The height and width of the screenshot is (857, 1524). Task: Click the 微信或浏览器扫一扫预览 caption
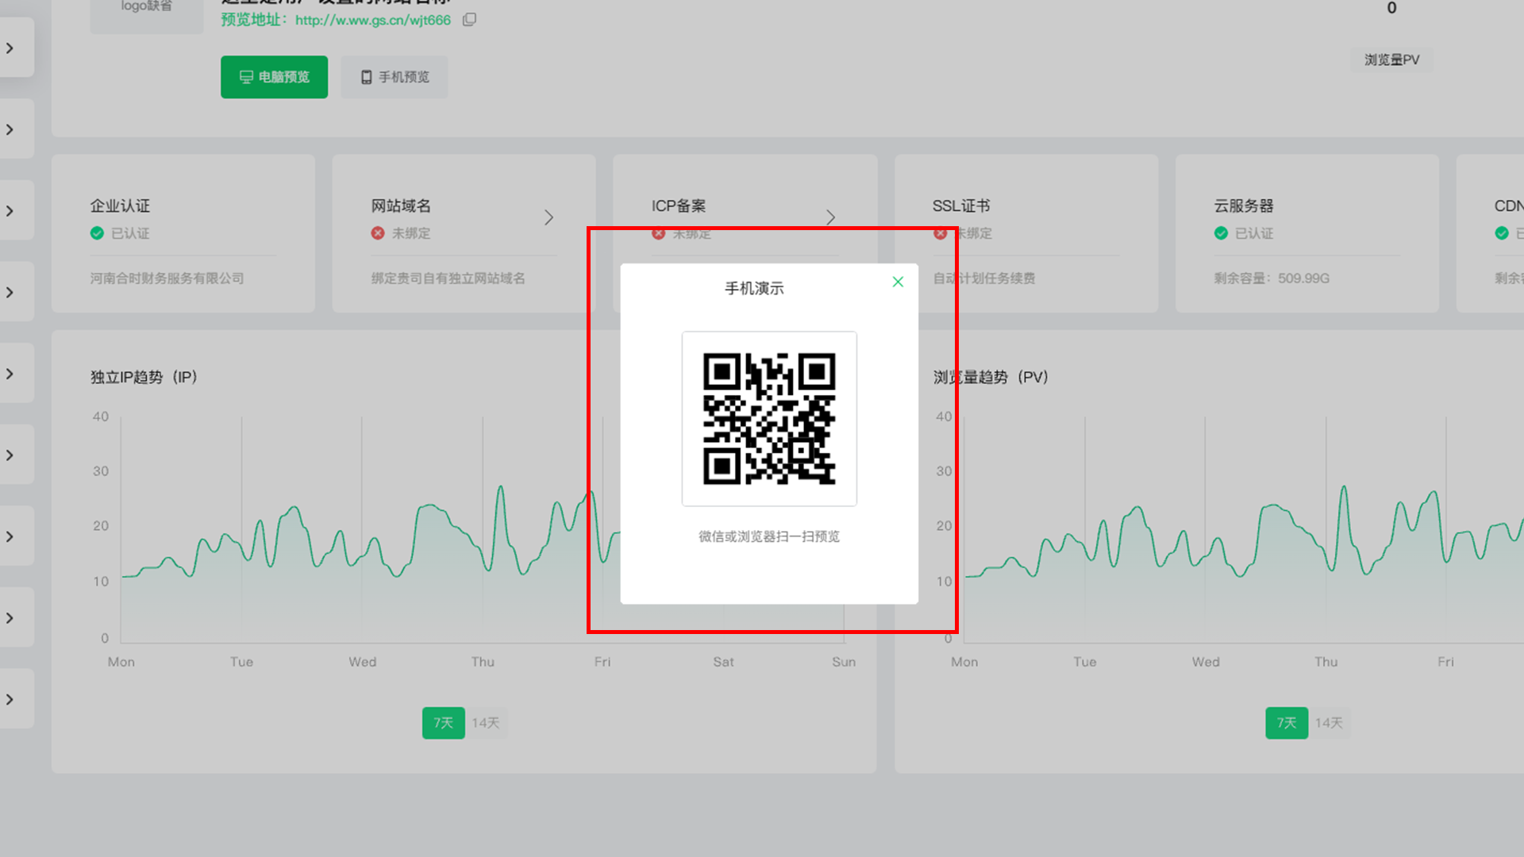(x=769, y=536)
